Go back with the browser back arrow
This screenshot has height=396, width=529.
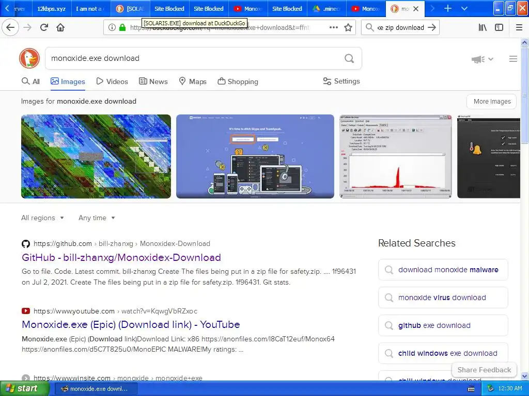(x=10, y=27)
